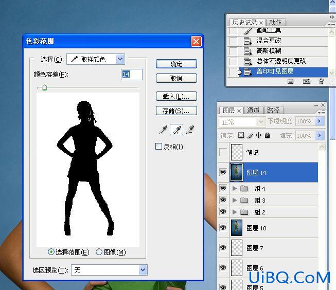Select the 图层 10 layer thumbnail
This screenshot has height=290, width=336.
click(237, 228)
